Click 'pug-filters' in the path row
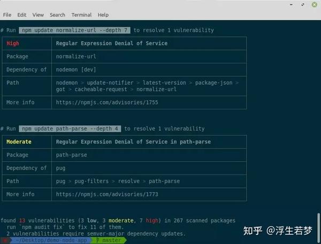The image size is (321, 244). (91, 181)
